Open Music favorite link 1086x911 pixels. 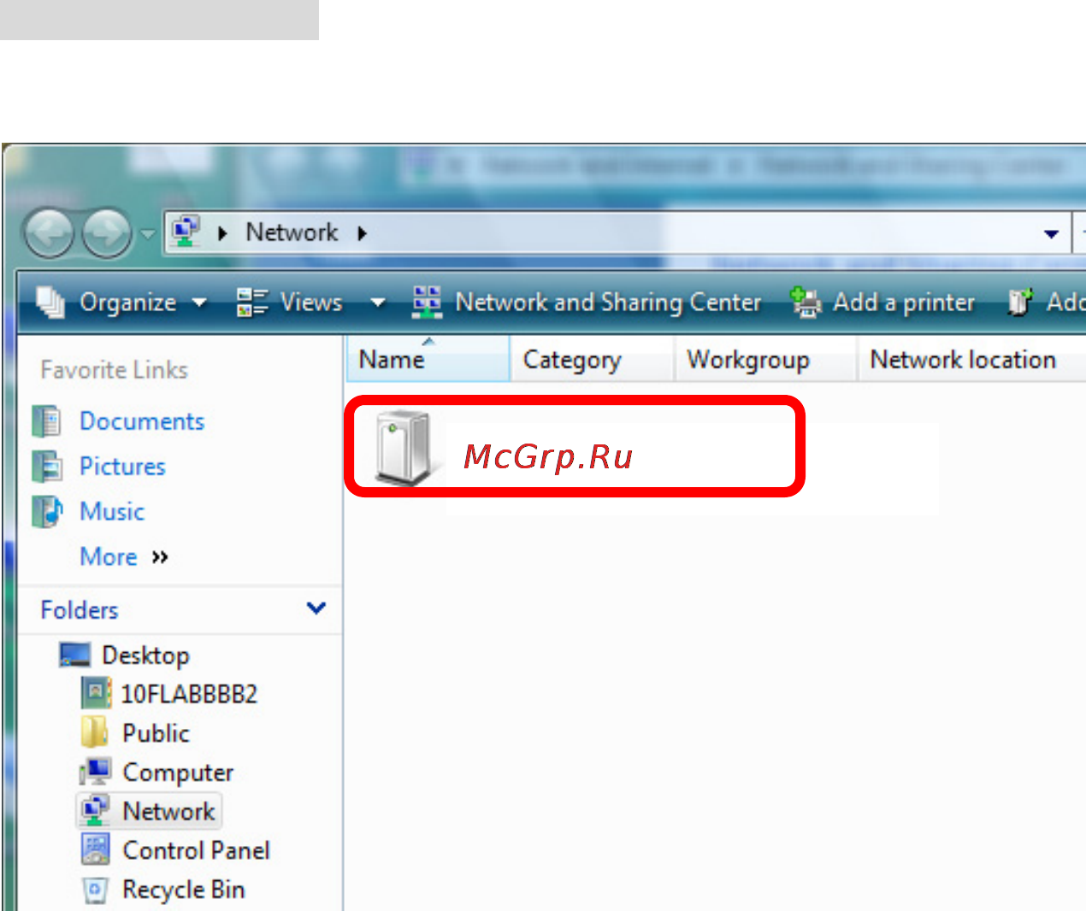112,511
